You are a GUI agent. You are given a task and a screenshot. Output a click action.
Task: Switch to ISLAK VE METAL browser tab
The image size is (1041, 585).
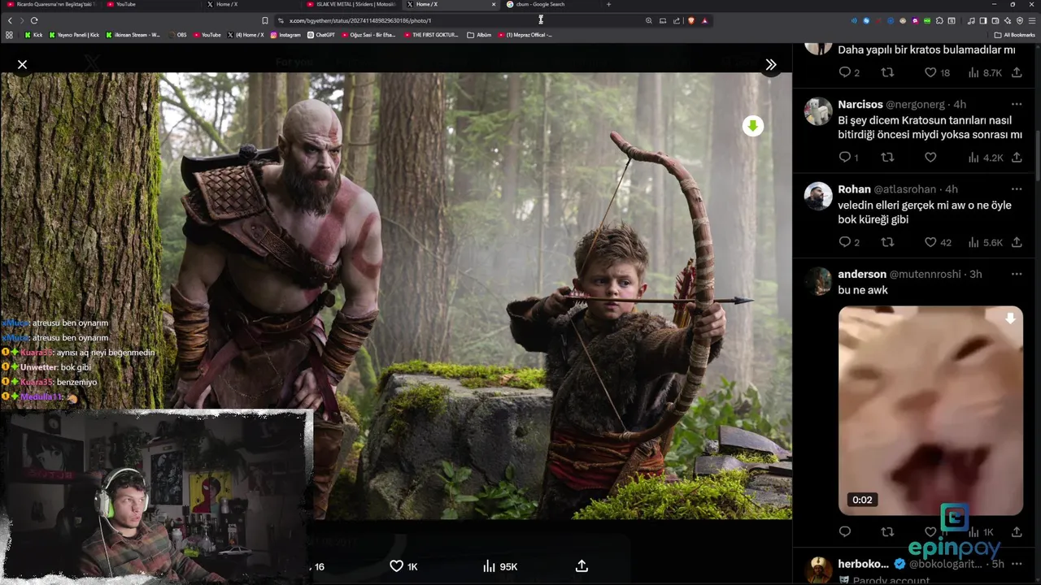point(352,4)
